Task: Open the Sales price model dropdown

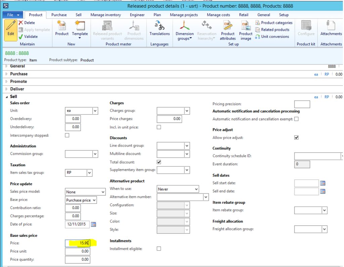Action: 103,192
